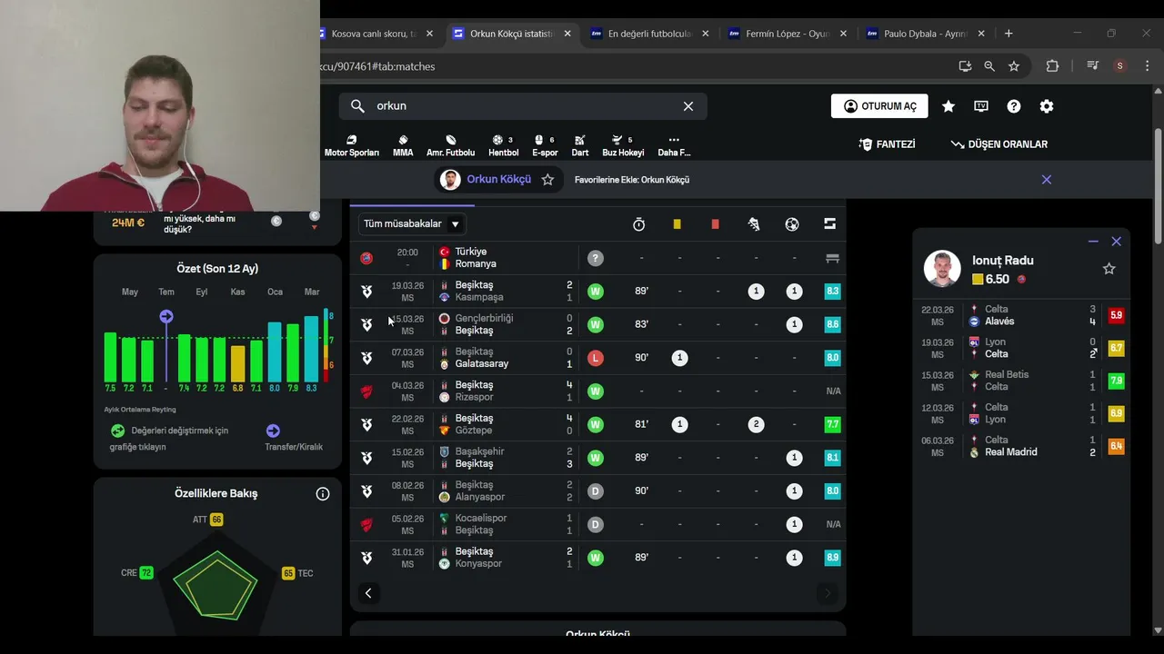Open the Chrome media control icon

1094,66
